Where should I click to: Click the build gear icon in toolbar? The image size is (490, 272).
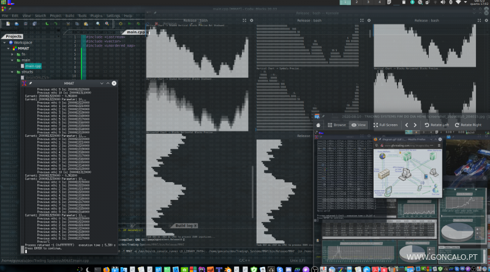pyautogui.click(x=121, y=24)
